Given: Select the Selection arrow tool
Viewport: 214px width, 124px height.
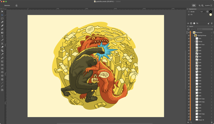Looking at the screenshot, I should (2, 11).
